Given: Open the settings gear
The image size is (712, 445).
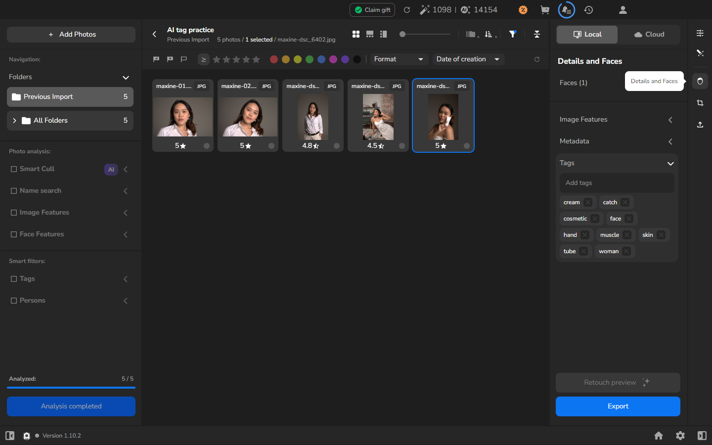Looking at the screenshot, I should coord(680,436).
